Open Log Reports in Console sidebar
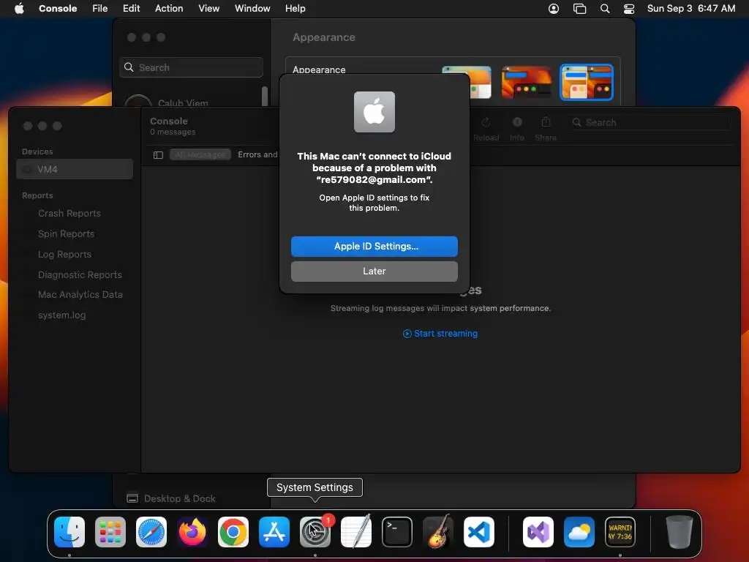Image resolution: width=749 pixels, height=562 pixels. click(64, 255)
